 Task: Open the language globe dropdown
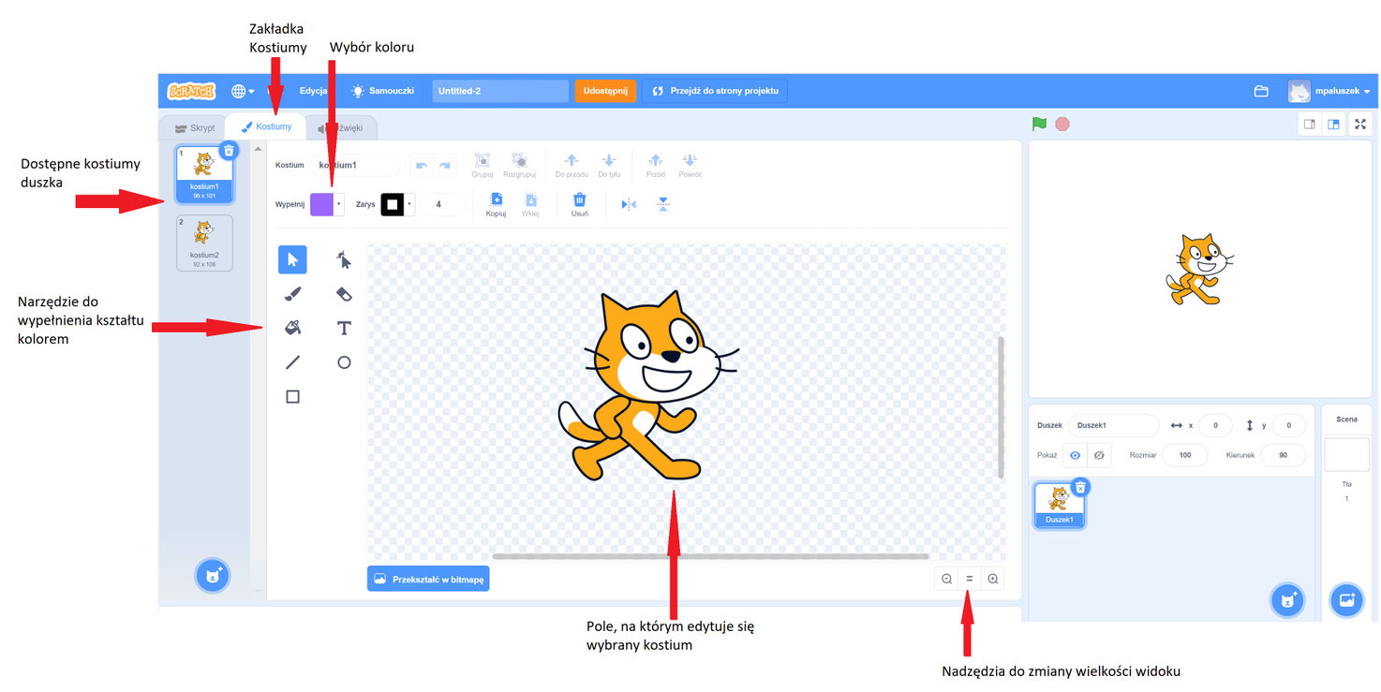tap(242, 91)
